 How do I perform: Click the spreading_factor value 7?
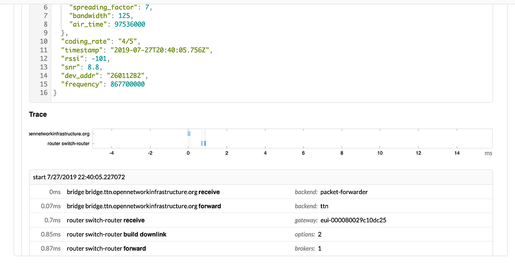[147, 7]
